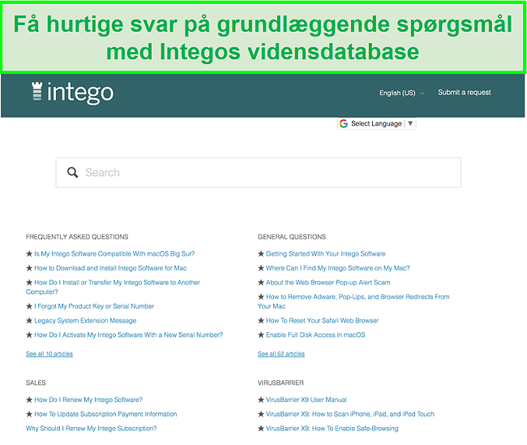Click the Google logo in the Select Language widget
527x445 pixels.
click(x=344, y=123)
